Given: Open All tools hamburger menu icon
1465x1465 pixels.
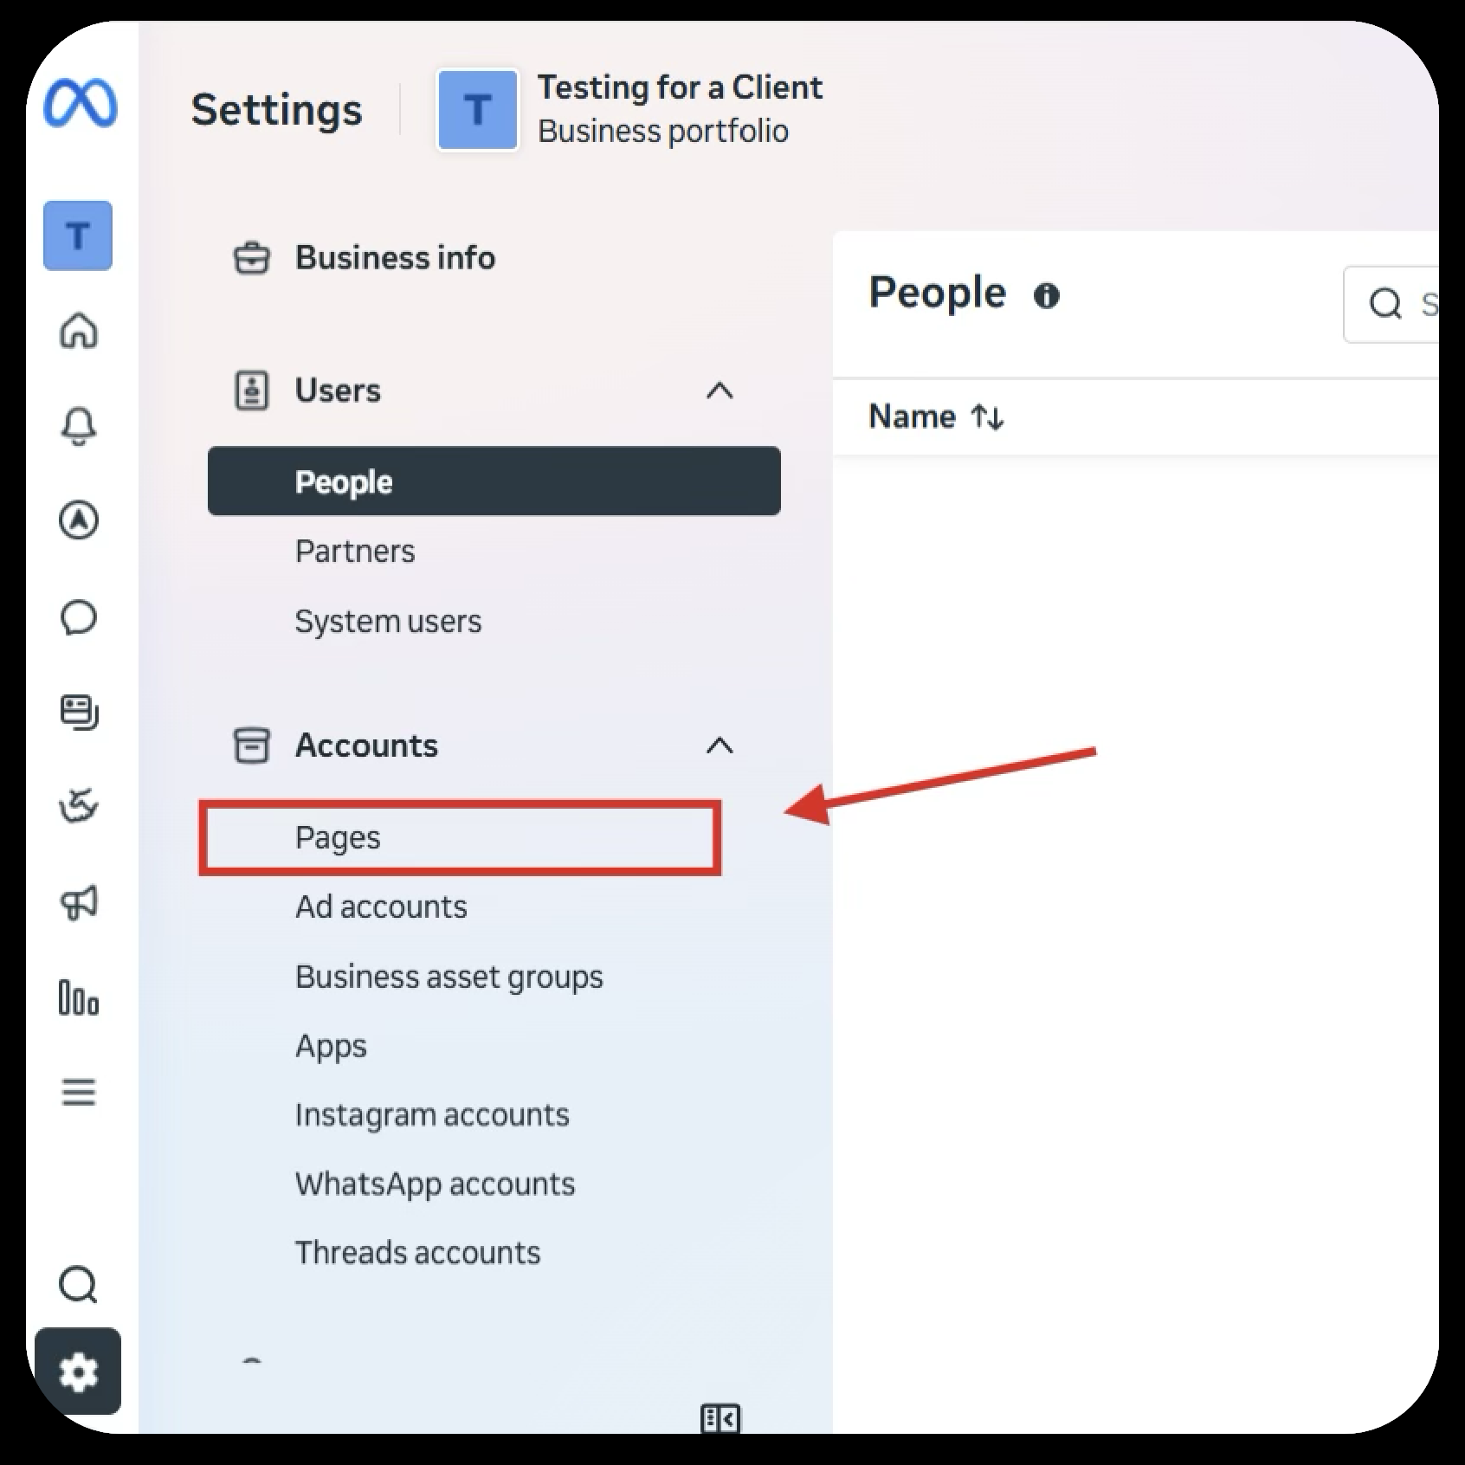Looking at the screenshot, I should tap(79, 1093).
